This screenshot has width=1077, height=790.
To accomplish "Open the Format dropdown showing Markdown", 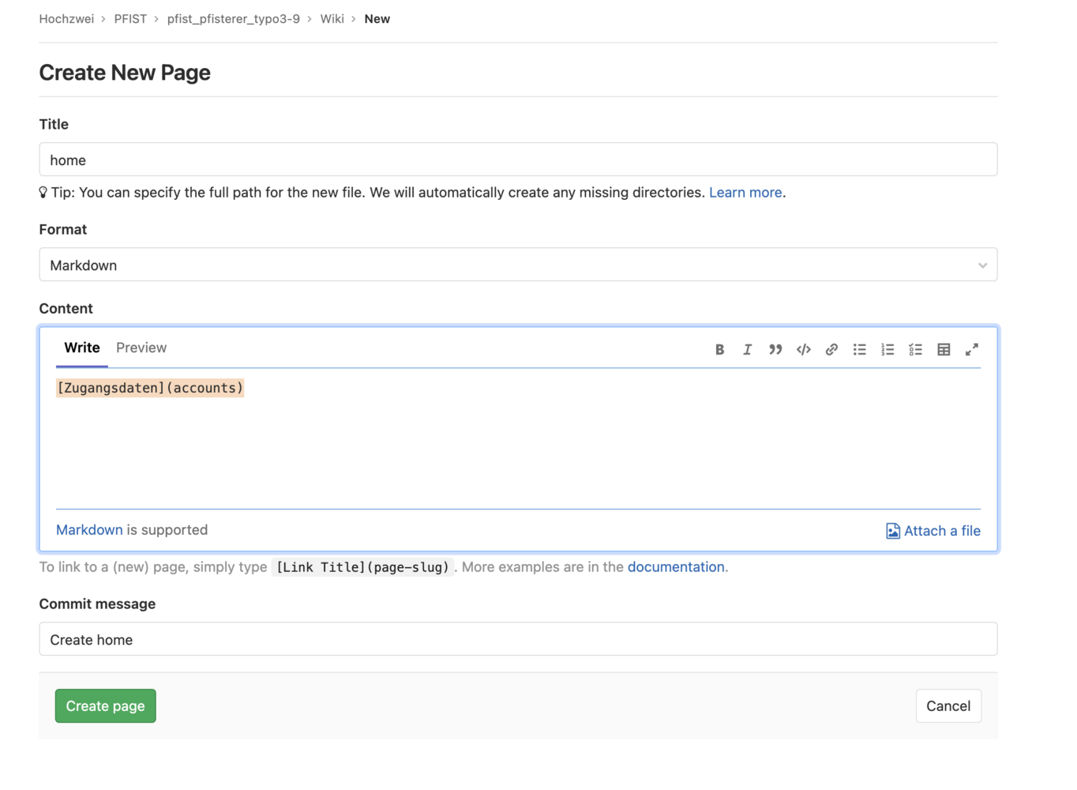I will pos(518,265).
